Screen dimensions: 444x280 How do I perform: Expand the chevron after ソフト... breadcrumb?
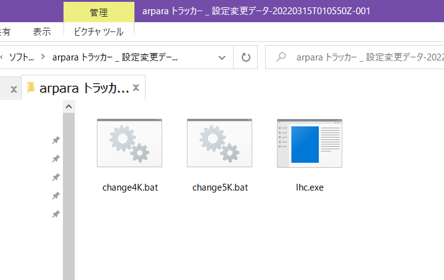(43, 57)
